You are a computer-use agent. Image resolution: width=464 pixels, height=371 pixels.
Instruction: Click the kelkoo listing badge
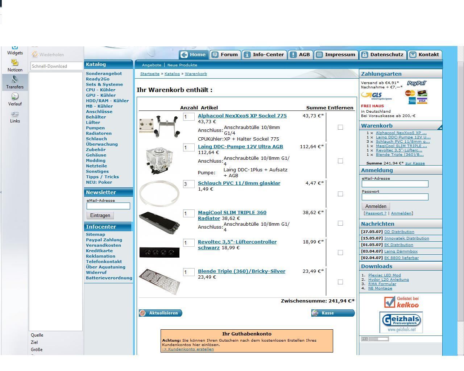401,302
